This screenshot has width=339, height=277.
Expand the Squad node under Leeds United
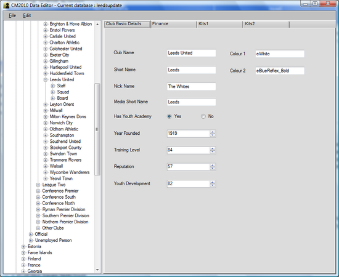[53, 92]
